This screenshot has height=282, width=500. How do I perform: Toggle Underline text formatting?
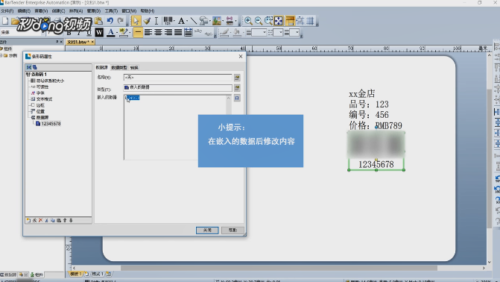(89, 32)
